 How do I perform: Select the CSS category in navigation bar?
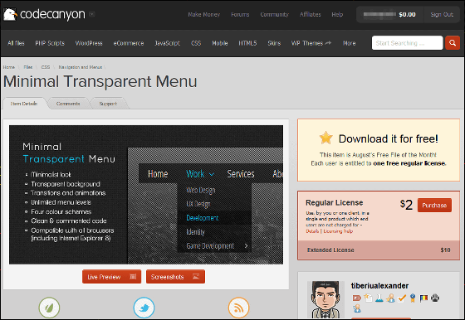click(x=196, y=43)
